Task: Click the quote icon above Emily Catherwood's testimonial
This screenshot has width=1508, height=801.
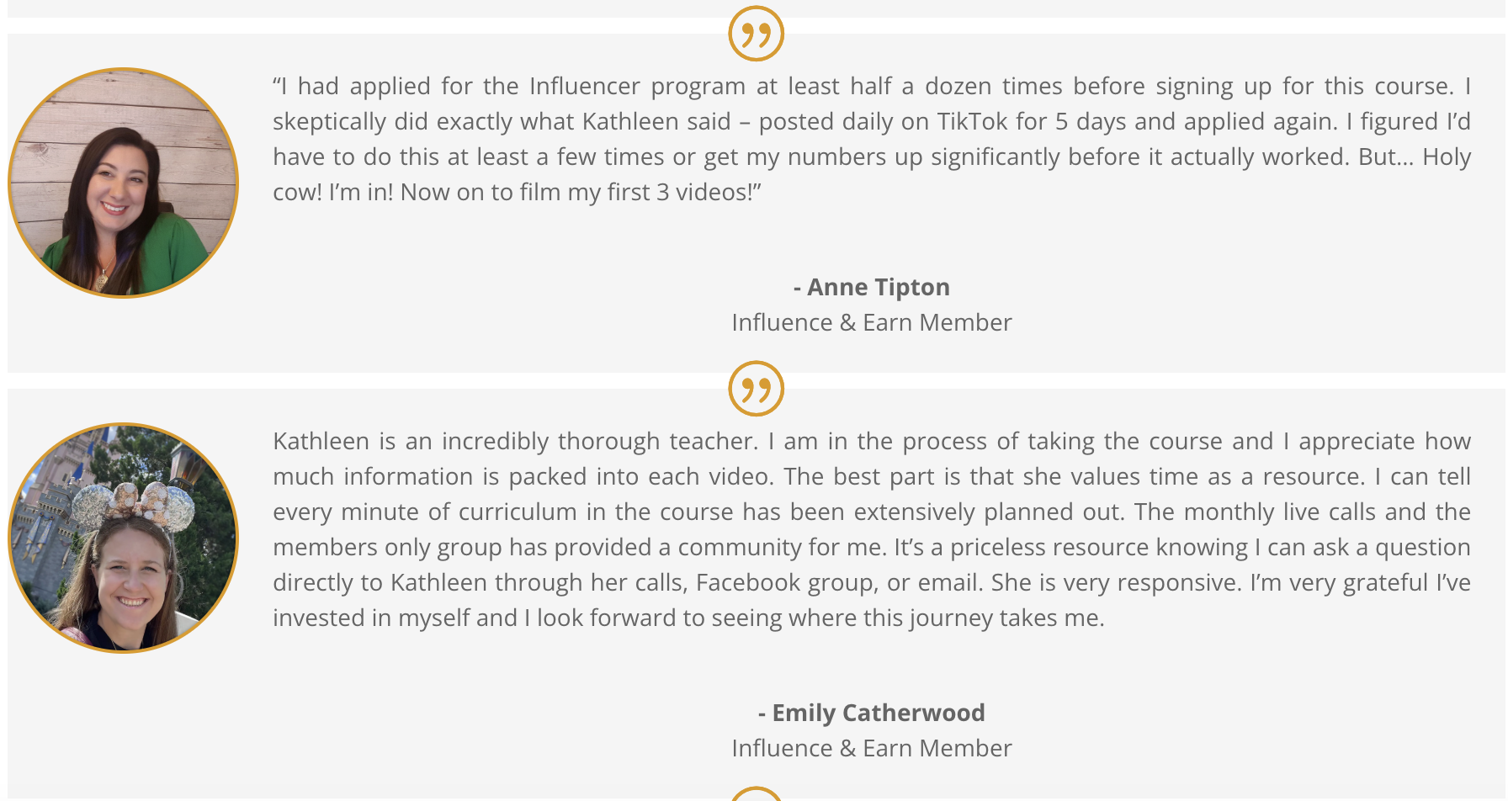Action: 756,389
